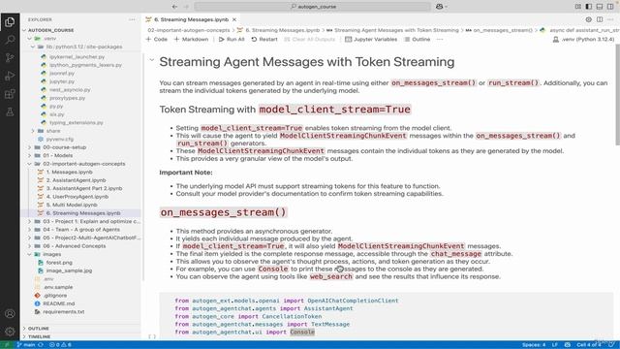The height and width of the screenshot is (349, 620).
Task: Go forward using the title bar arrow
Action: (x=187, y=7)
